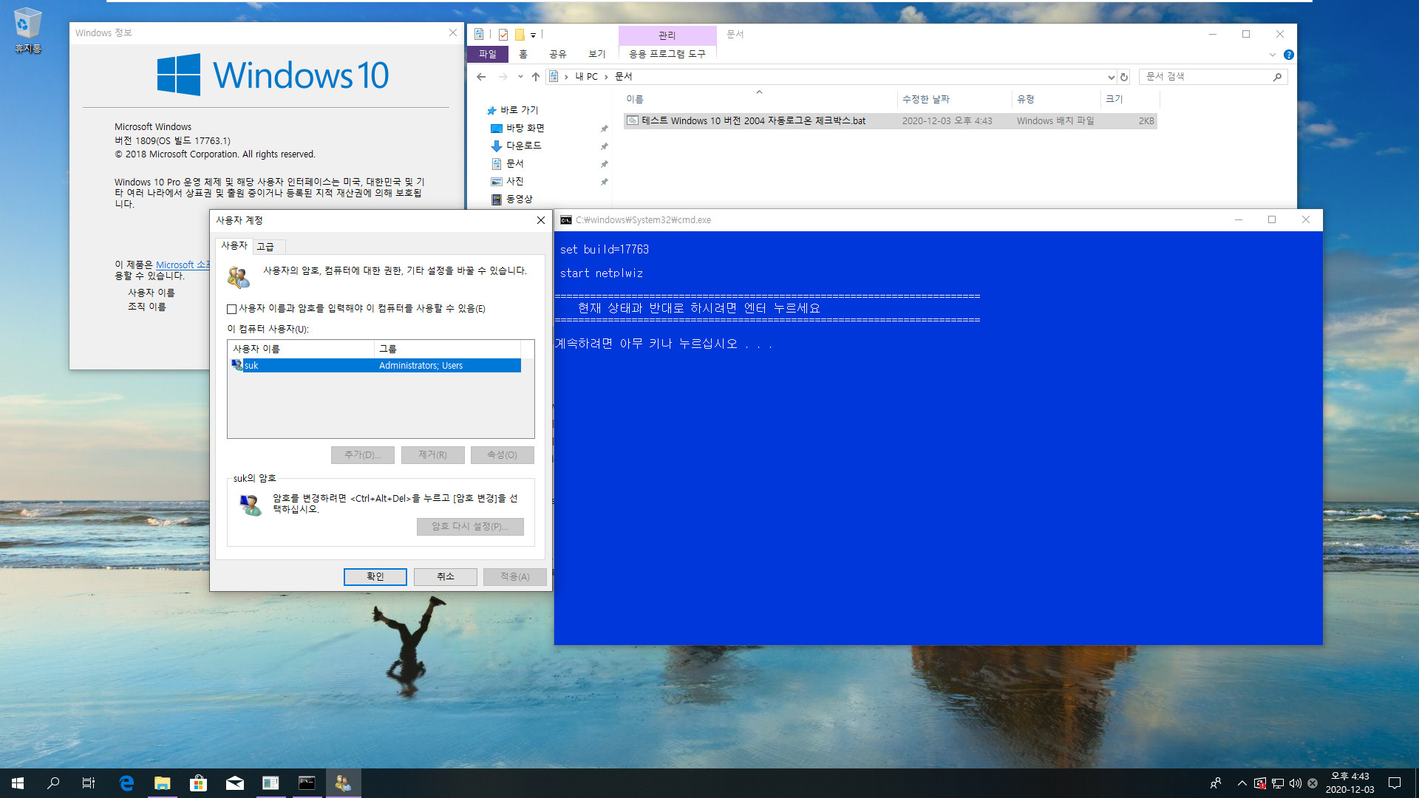This screenshot has height=798, width=1419.
Task: Select the User Accounts taskbar icon
Action: click(343, 783)
